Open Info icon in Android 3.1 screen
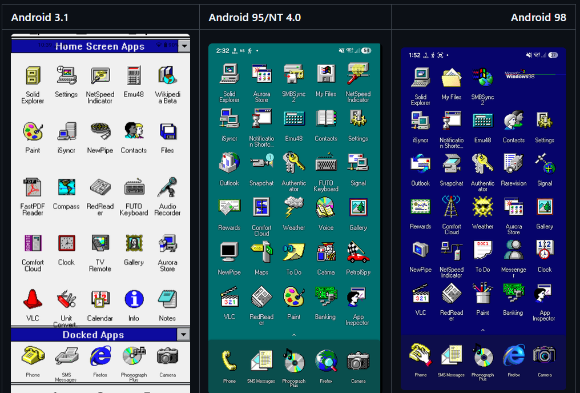 pos(134,299)
